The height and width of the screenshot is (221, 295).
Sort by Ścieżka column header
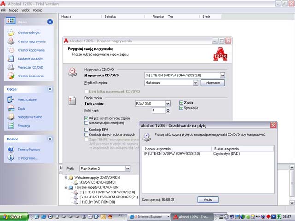(x=123, y=17)
